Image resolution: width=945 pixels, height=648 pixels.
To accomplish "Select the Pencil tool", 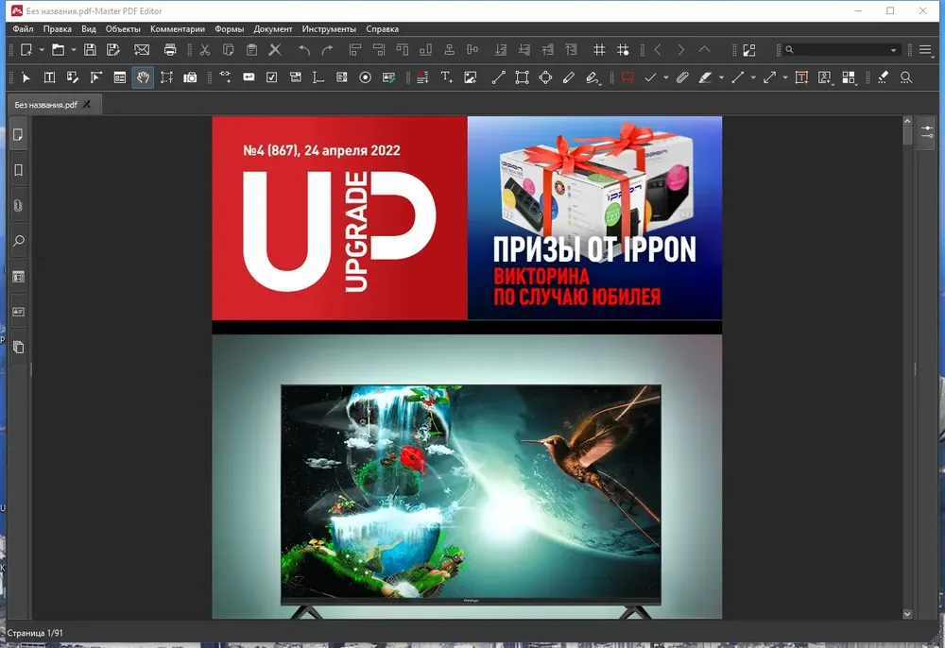I will pos(569,77).
